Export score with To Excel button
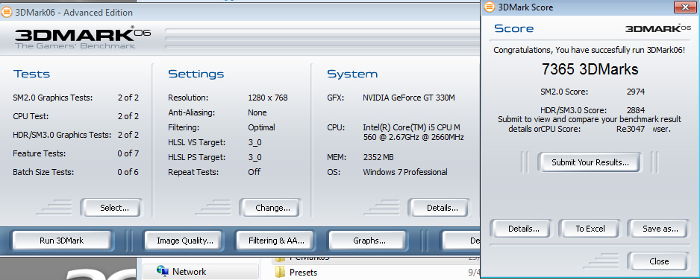 (590, 229)
